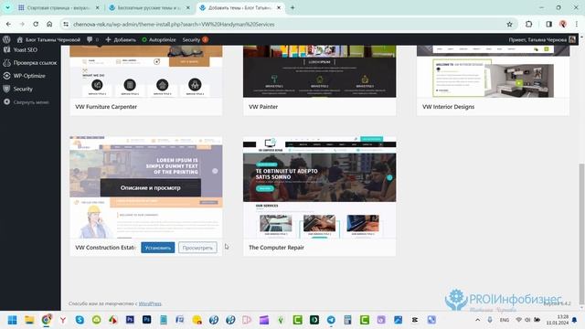585x329 pixels.
Task: Open File Explorer from the taskbar
Action: click(x=29, y=320)
